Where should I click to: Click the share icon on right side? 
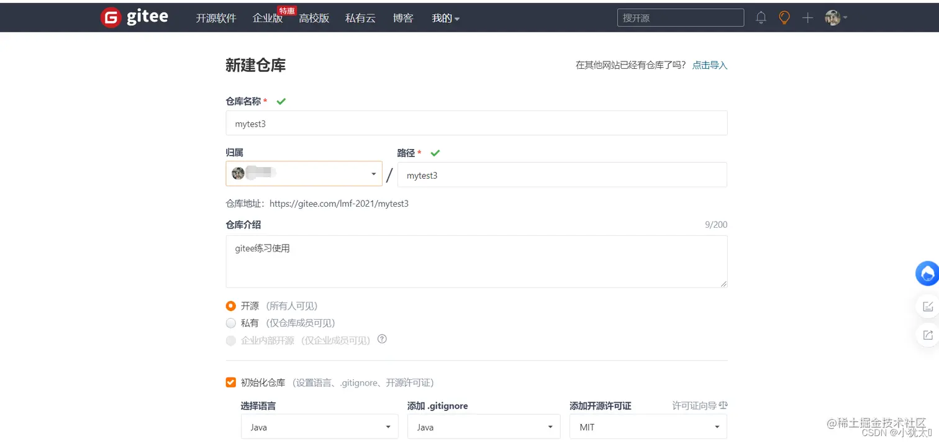[x=928, y=335]
